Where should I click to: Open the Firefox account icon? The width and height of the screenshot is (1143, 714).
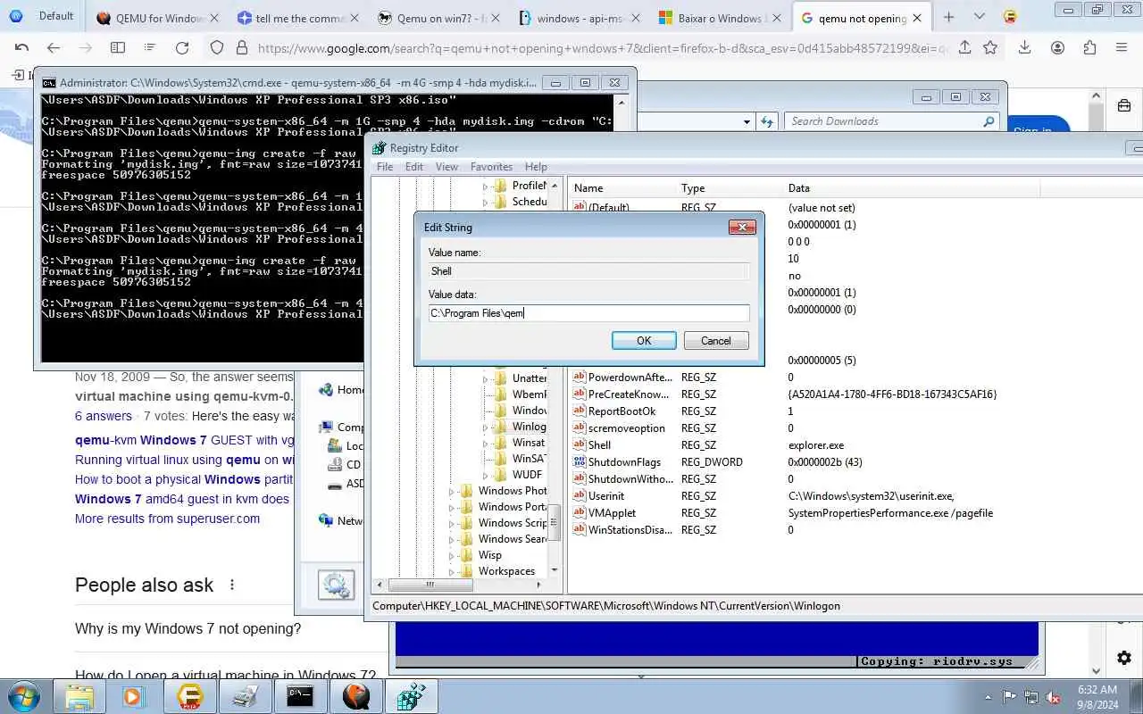coord(1057,48)
